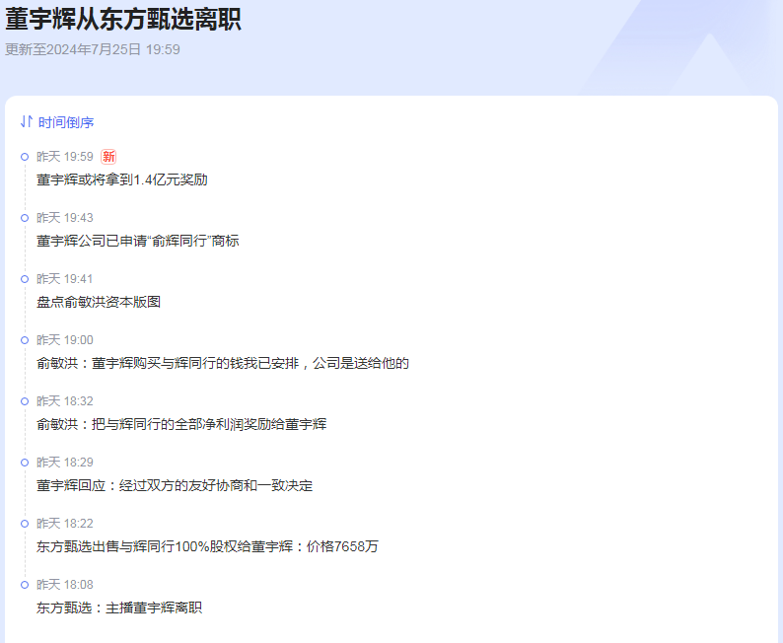Click timestamp text 昨天 18:29

tap(65, 463)
